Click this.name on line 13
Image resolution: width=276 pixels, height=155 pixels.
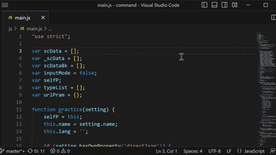tap(57, 124)
